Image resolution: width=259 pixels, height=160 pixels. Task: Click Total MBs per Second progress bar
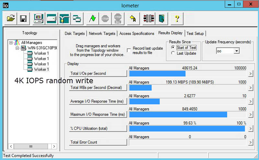(188, 87)
